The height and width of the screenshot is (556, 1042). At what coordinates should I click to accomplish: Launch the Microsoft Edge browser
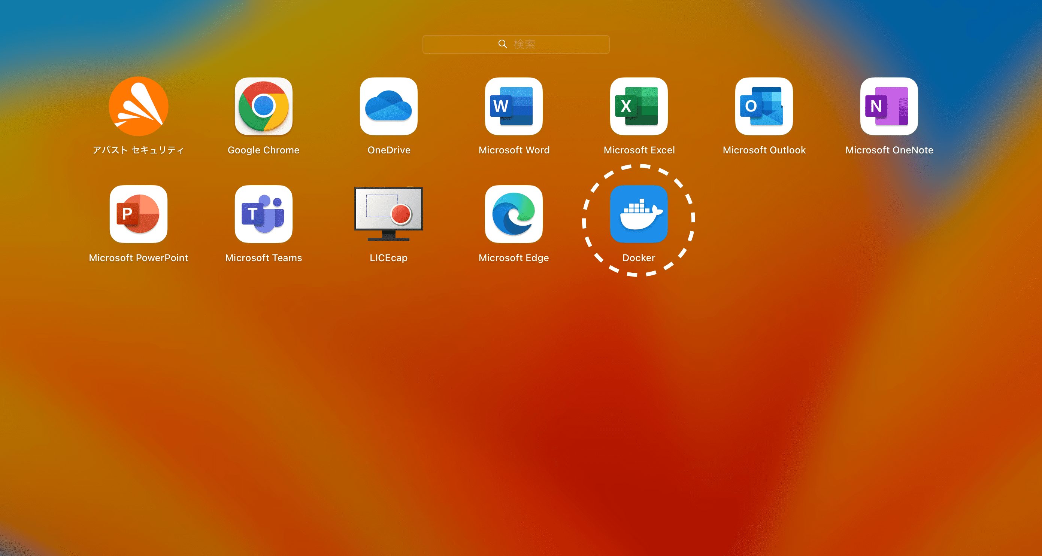514,214
